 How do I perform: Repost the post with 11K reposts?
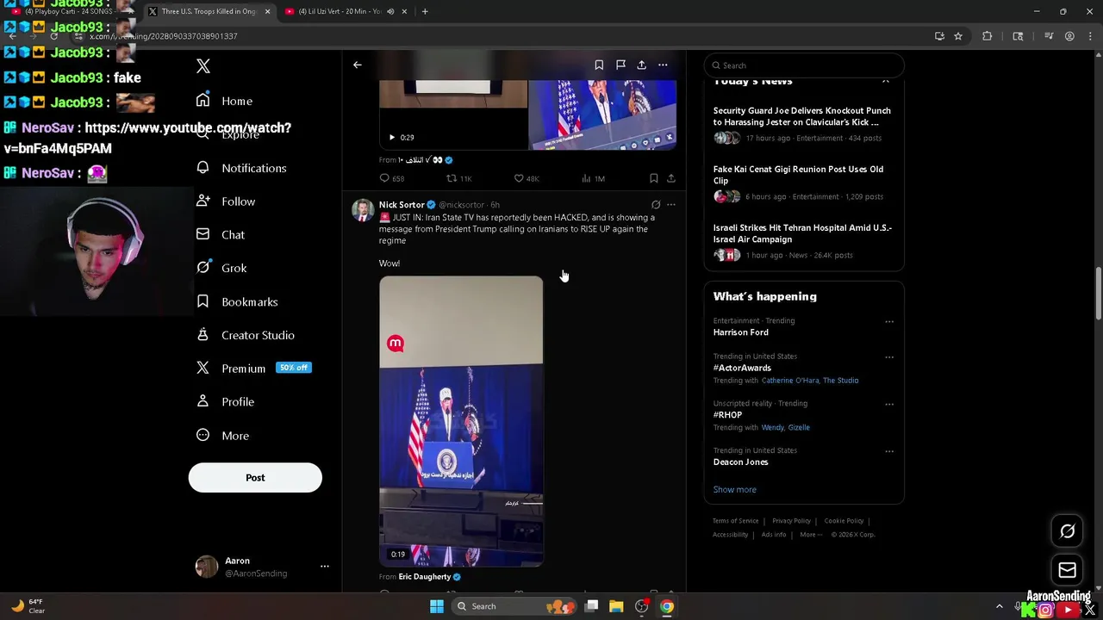(458, 178)
